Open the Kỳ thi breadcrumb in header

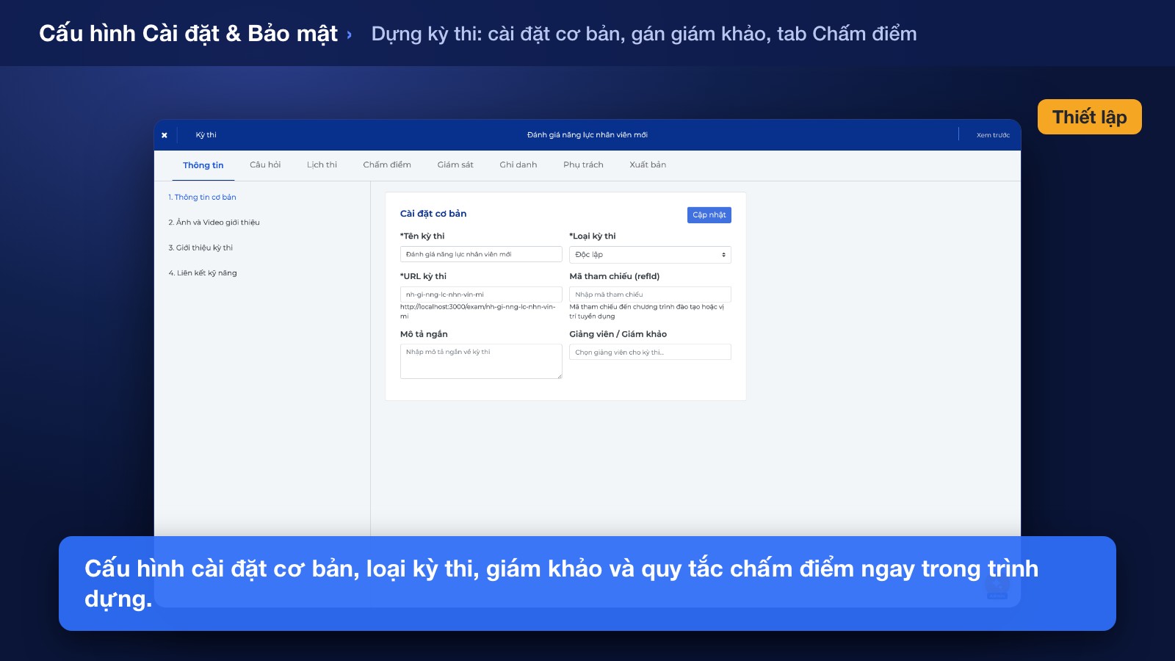[x=206, y=135]
